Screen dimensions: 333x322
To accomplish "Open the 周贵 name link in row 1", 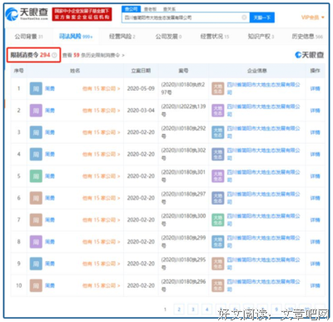I will (50, 88).
